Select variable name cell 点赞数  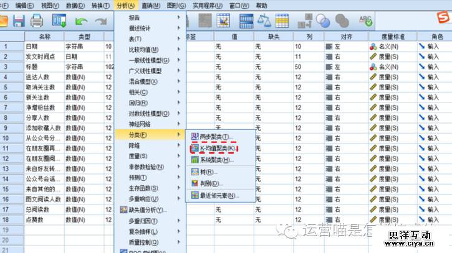[44, 219]
